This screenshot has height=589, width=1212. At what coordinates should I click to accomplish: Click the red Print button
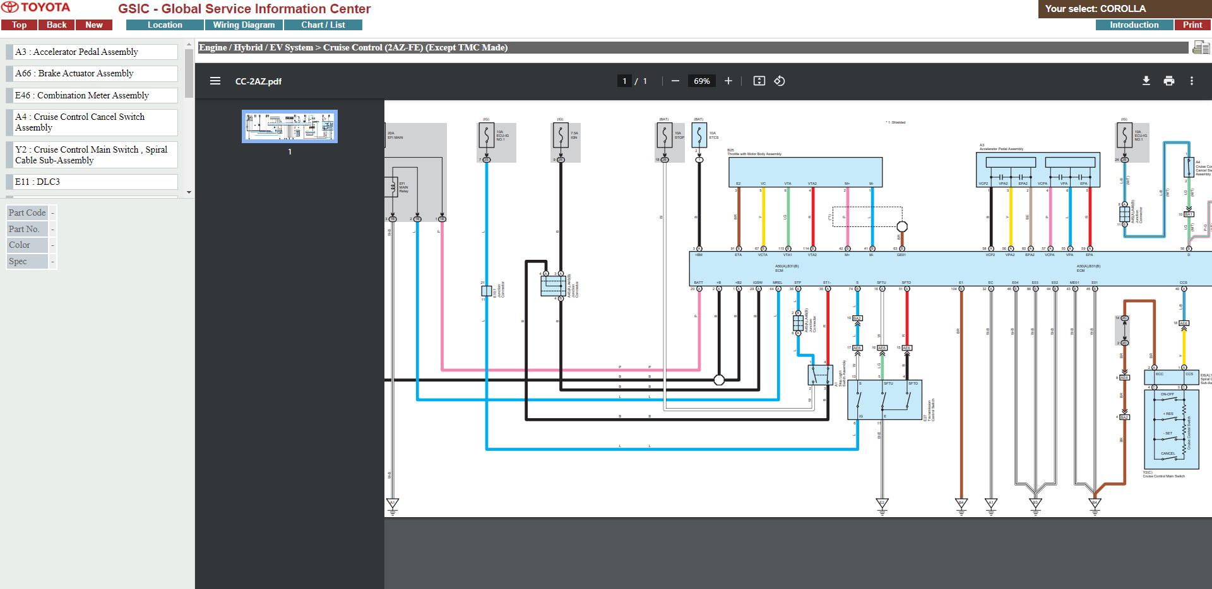tap(1192, 25)
